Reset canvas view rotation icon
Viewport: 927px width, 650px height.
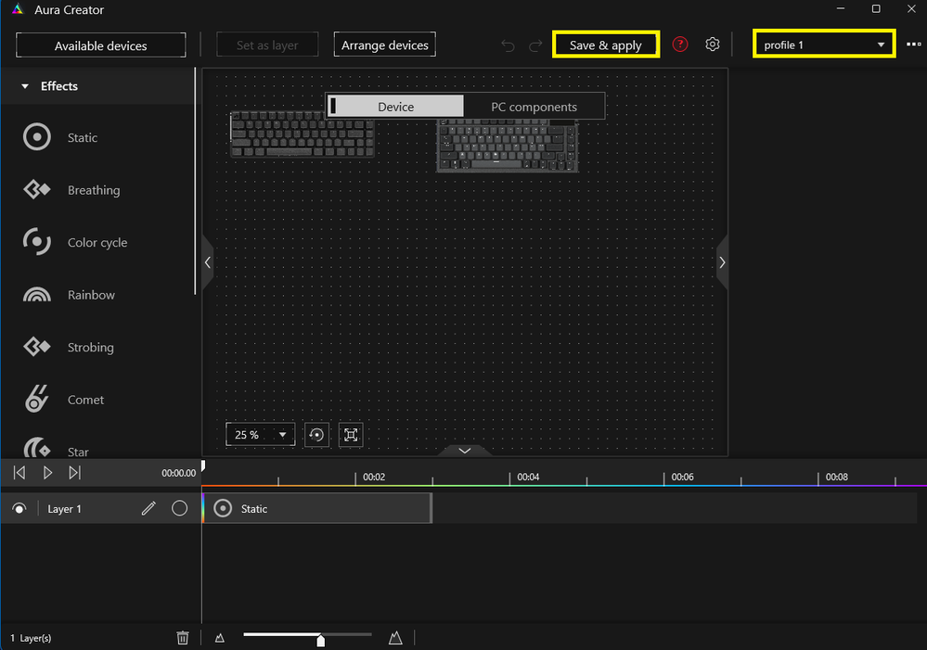(316, 435)
